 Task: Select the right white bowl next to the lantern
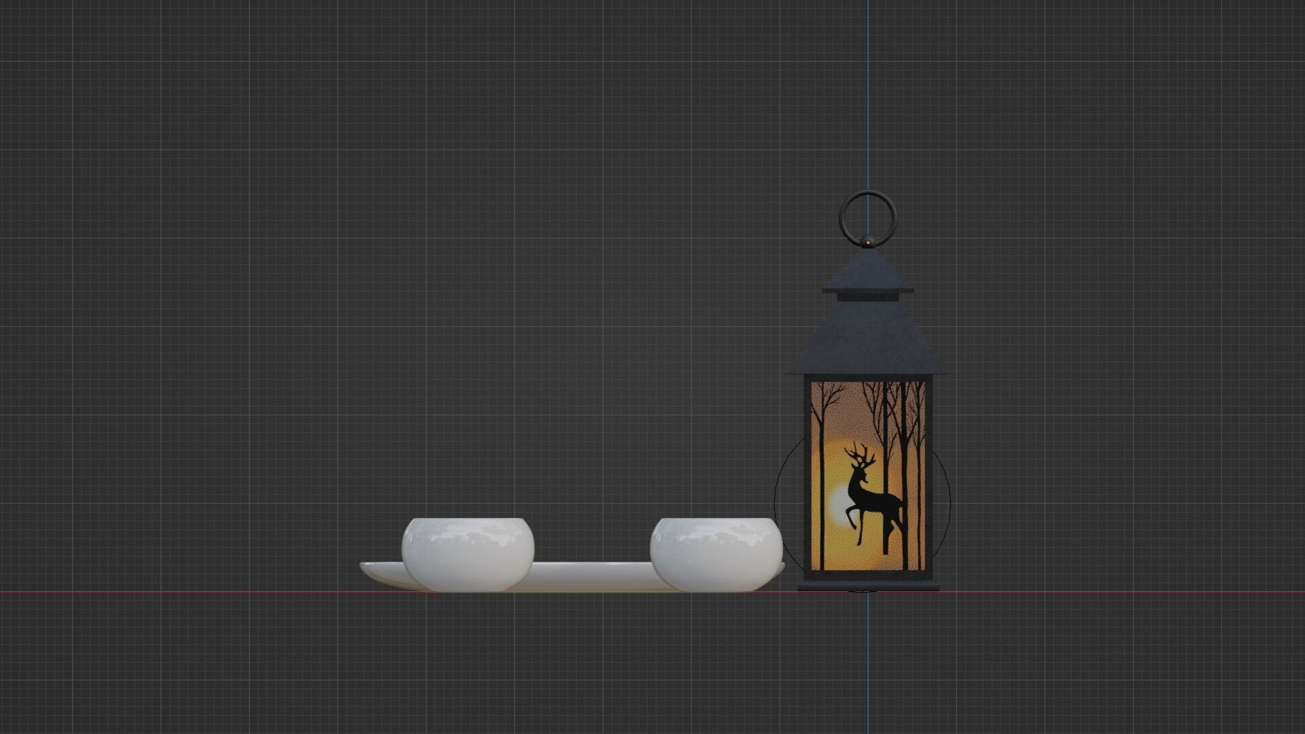(716, 554)
